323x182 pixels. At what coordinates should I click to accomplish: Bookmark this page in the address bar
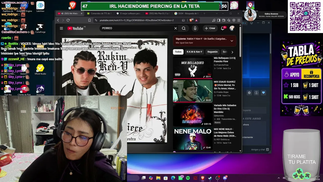(89, 20)
